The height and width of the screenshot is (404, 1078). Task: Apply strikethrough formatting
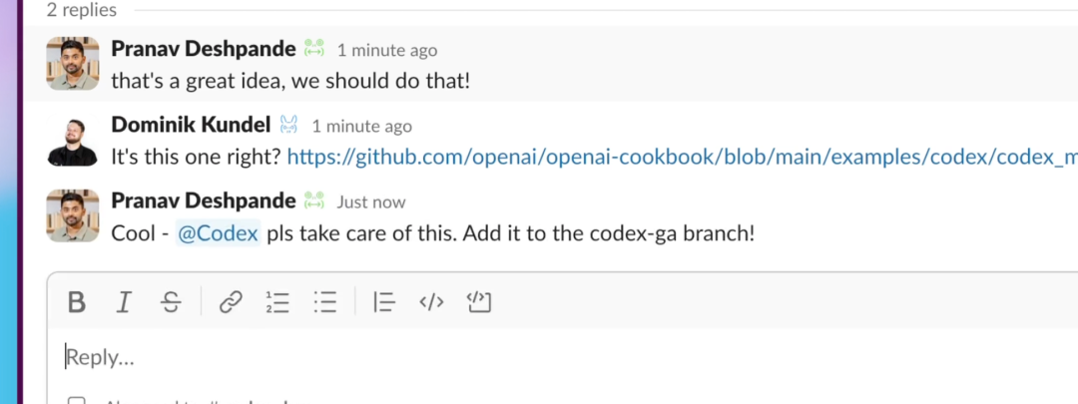172,301
